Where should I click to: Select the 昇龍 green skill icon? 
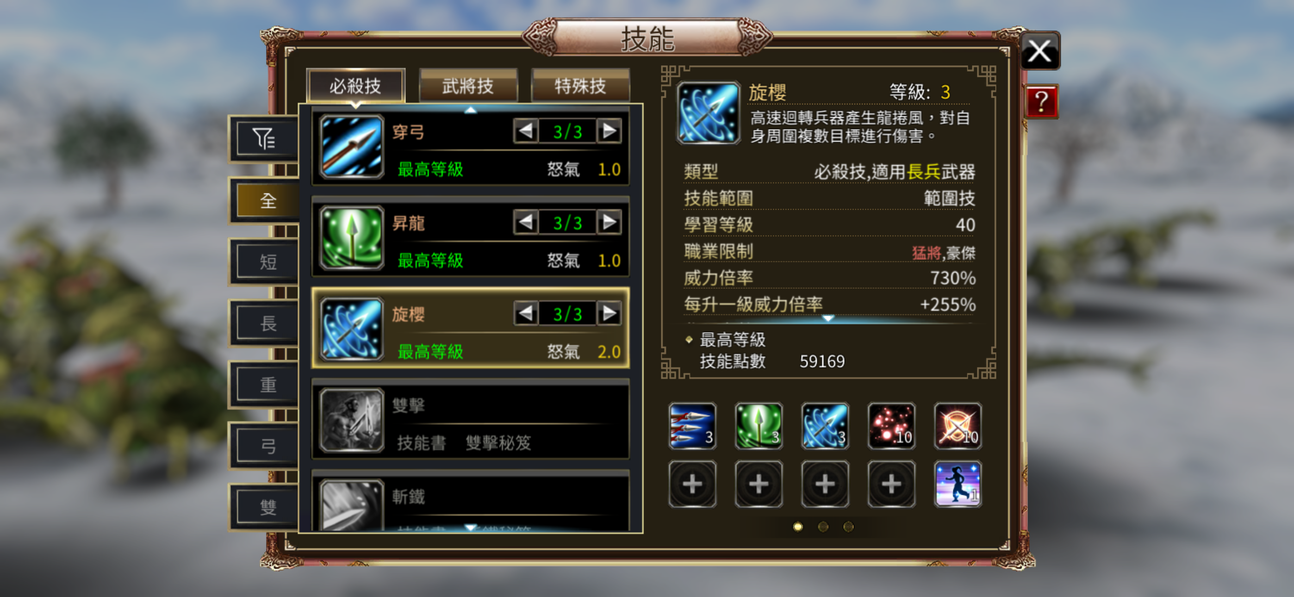[352, 238]
